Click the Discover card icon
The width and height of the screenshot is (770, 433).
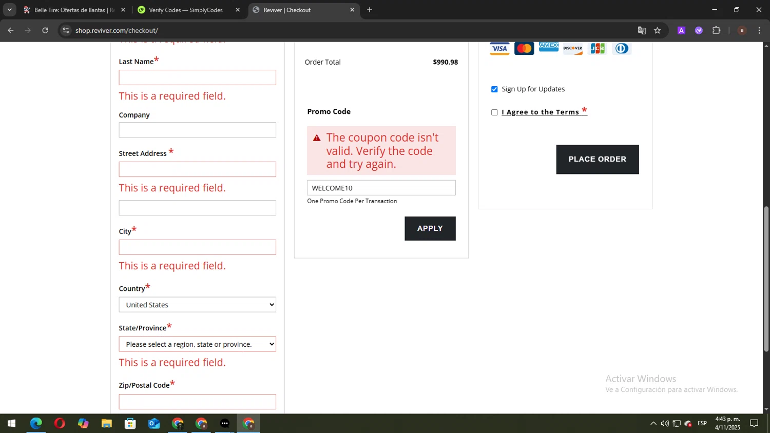tap(573, 49)
